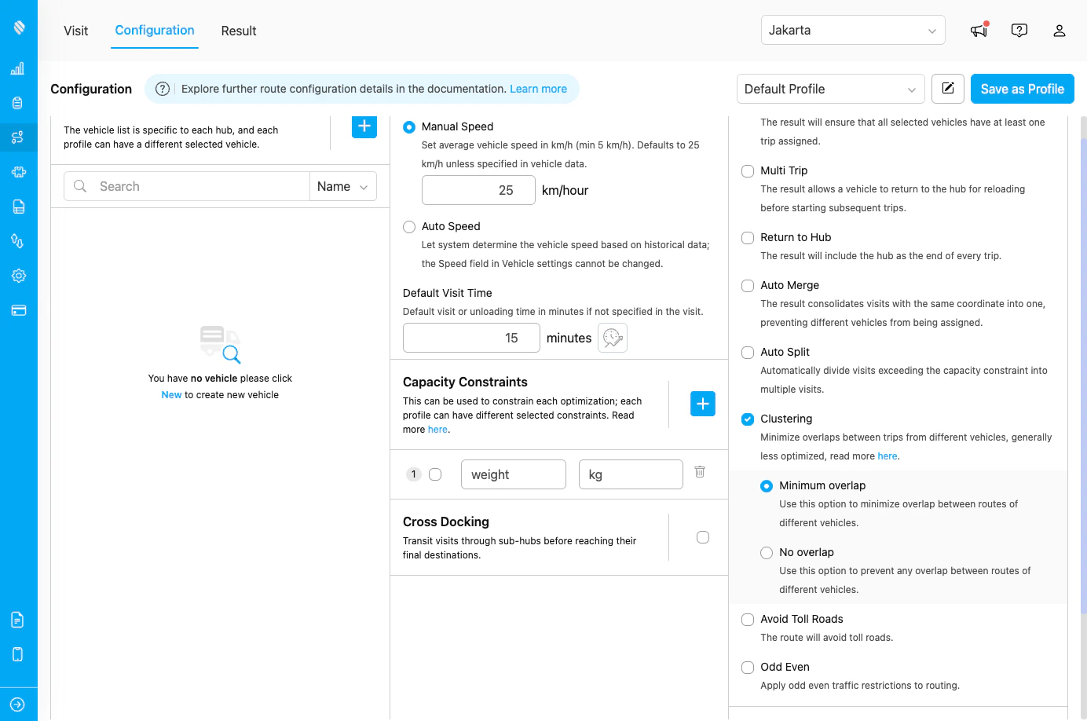Open the user account icon
The width and height of the screenshot is (1087, 721).
tap(1060, 31)
